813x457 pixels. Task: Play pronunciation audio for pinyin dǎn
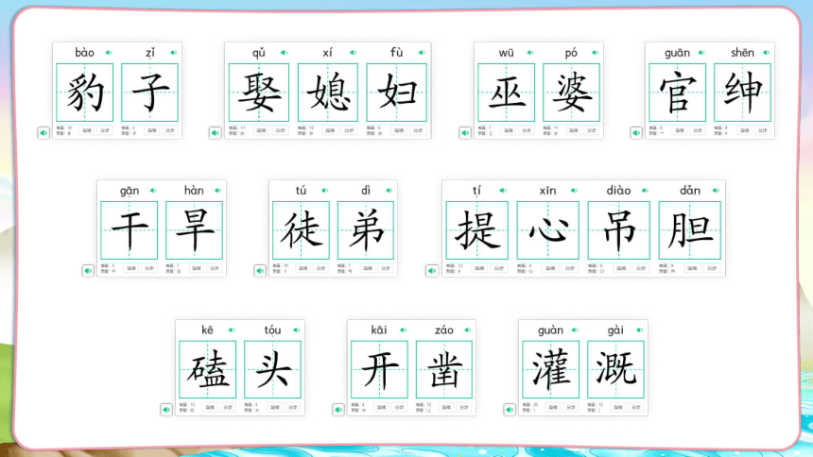[716, 190]
